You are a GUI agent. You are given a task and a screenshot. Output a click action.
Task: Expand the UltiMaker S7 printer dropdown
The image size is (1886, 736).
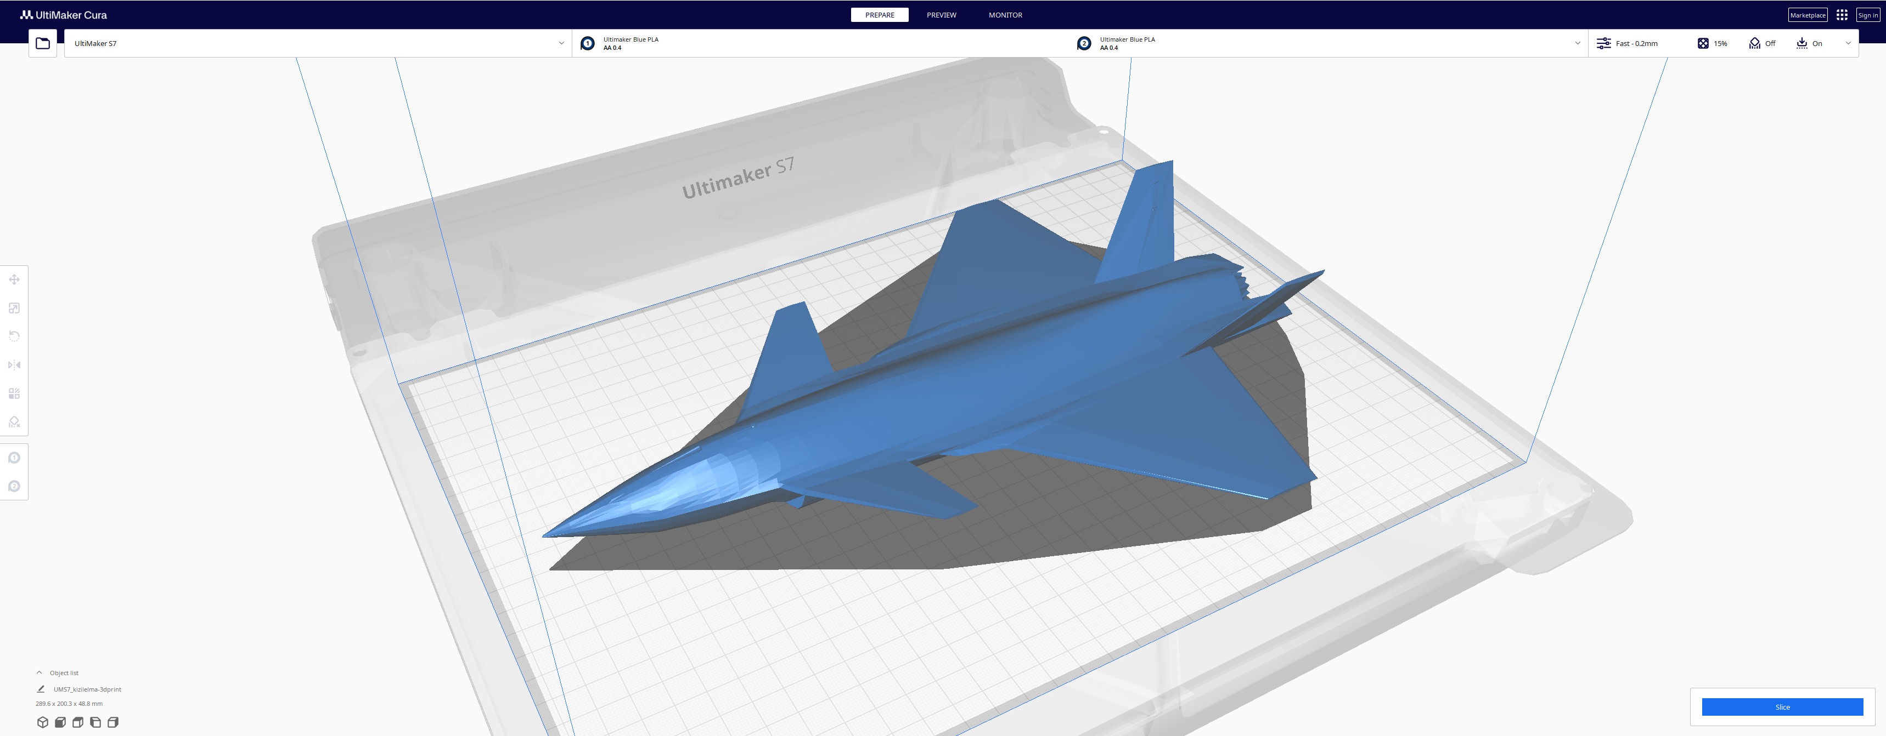(318, 43)
